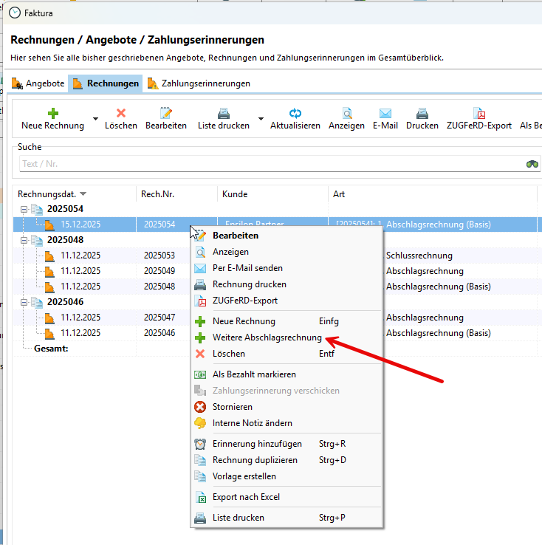542x545 pixels.
Task: Click into the Suche text field
Action: [x=266, y=164]
